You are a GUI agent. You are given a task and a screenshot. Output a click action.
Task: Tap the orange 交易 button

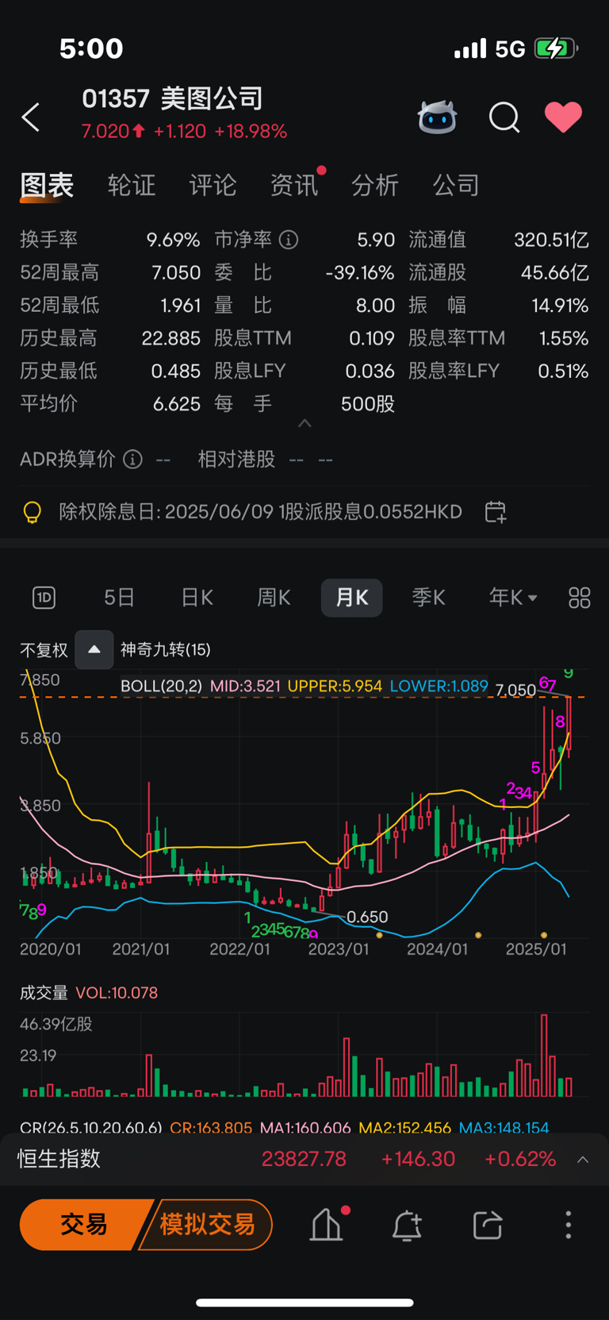click(83, 1225)
